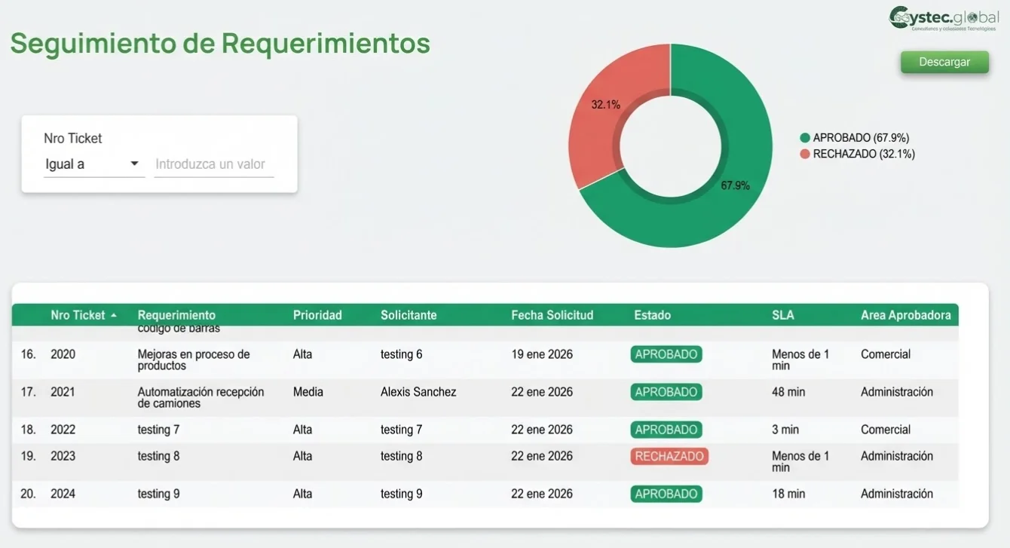Click the RECHAZADO badge for ticket 2023

669,455
